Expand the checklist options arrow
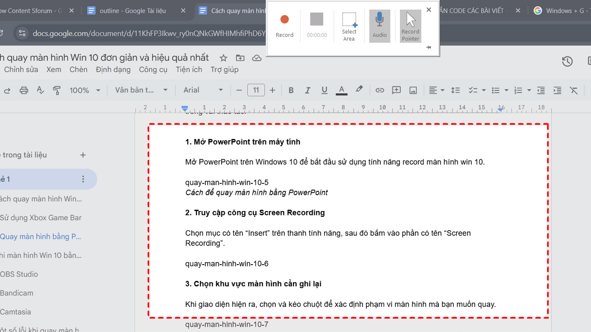 [484, 91]
